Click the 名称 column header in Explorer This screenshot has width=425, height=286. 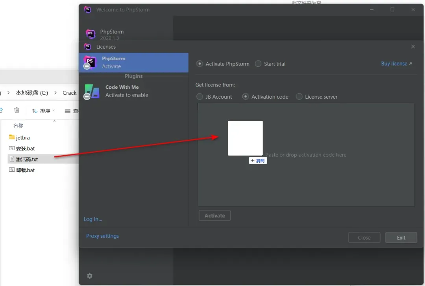18,125
